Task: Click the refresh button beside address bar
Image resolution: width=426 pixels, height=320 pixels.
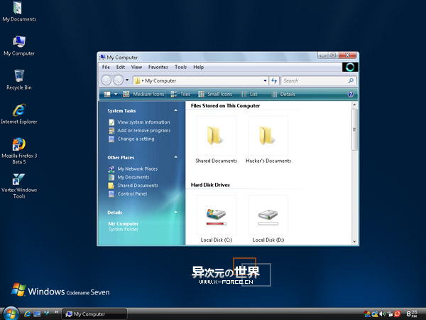Action: tap(274, 80)
